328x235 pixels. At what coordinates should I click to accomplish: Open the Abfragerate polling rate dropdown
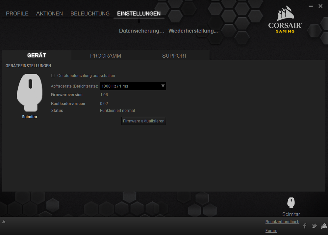point(133,86)
